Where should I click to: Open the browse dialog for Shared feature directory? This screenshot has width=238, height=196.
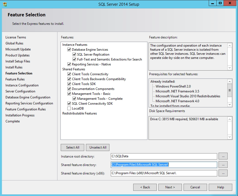click(x=223, y=164)
